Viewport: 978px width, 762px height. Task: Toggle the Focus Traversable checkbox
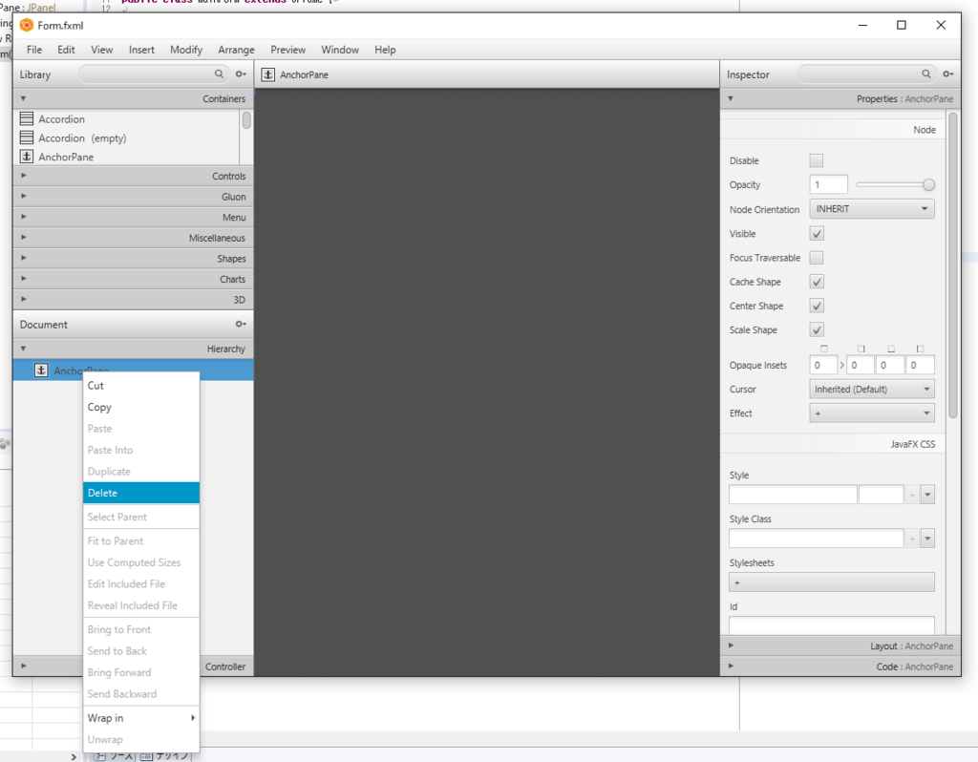pos(816,258)
